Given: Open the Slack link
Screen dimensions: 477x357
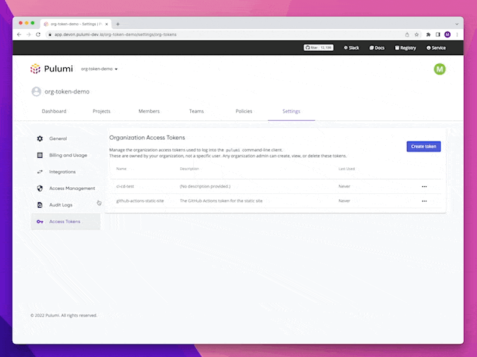Looking at the screenshot, I should [351, 48].
